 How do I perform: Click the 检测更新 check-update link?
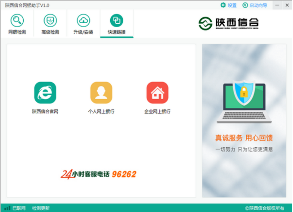40,208
